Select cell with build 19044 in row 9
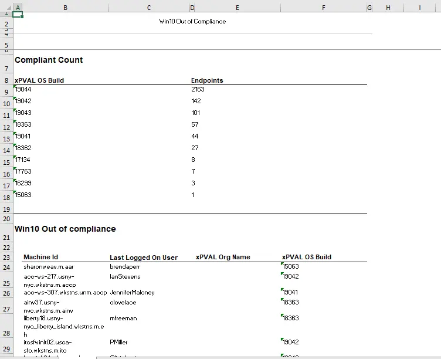Viewport: 441px width, 359px height. (23, 90)
